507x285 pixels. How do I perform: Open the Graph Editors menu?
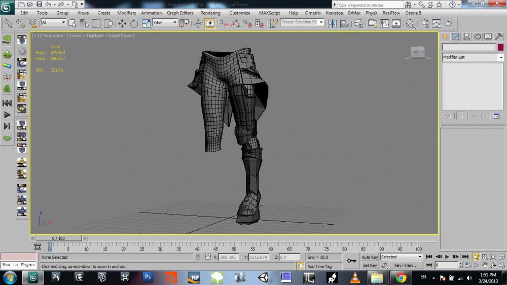pos(180,13)
